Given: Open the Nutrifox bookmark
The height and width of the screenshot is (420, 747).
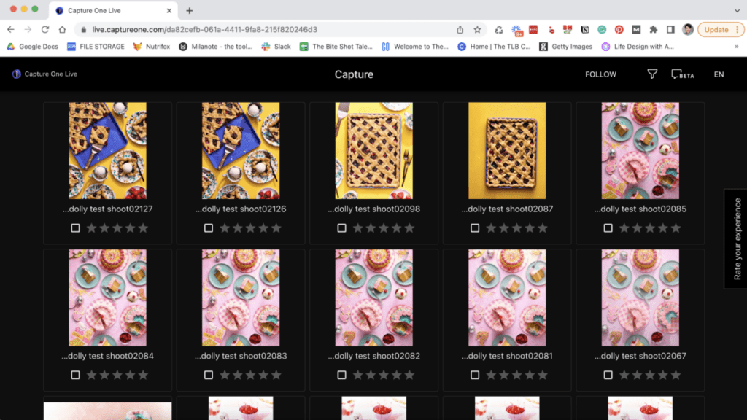Looking at the screenshot, I should click(152, 47).
